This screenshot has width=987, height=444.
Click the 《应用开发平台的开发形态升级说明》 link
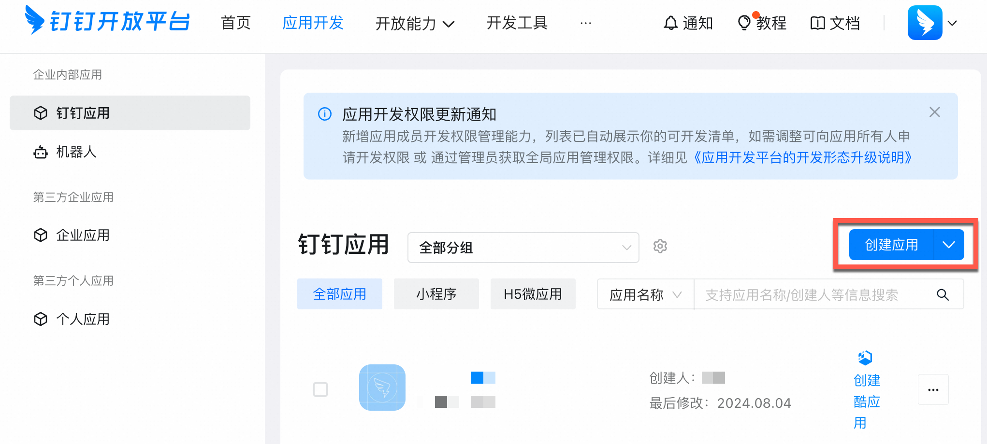pos(802,157)
